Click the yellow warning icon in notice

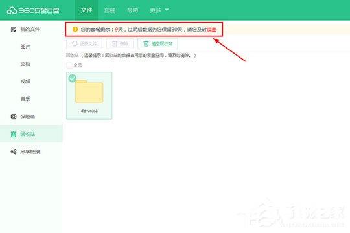coord(75,29)
